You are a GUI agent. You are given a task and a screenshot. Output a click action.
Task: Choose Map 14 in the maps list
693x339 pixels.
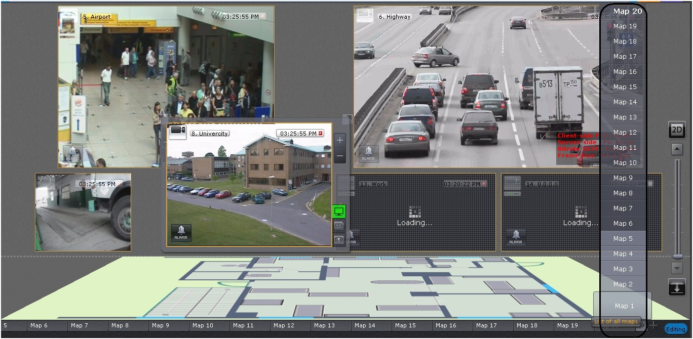tap(625, 102)
